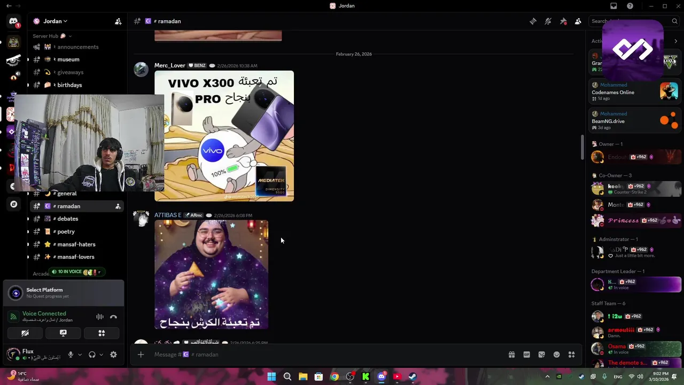This screenshot has width=684, height=385.
Task: Open the Discord inbox icon
Action: pyautogui.click(x=613, y=6)
